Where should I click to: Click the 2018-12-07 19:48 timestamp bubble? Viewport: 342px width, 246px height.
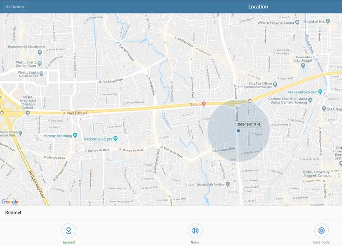pyautogui.click(x=249, y=124)
